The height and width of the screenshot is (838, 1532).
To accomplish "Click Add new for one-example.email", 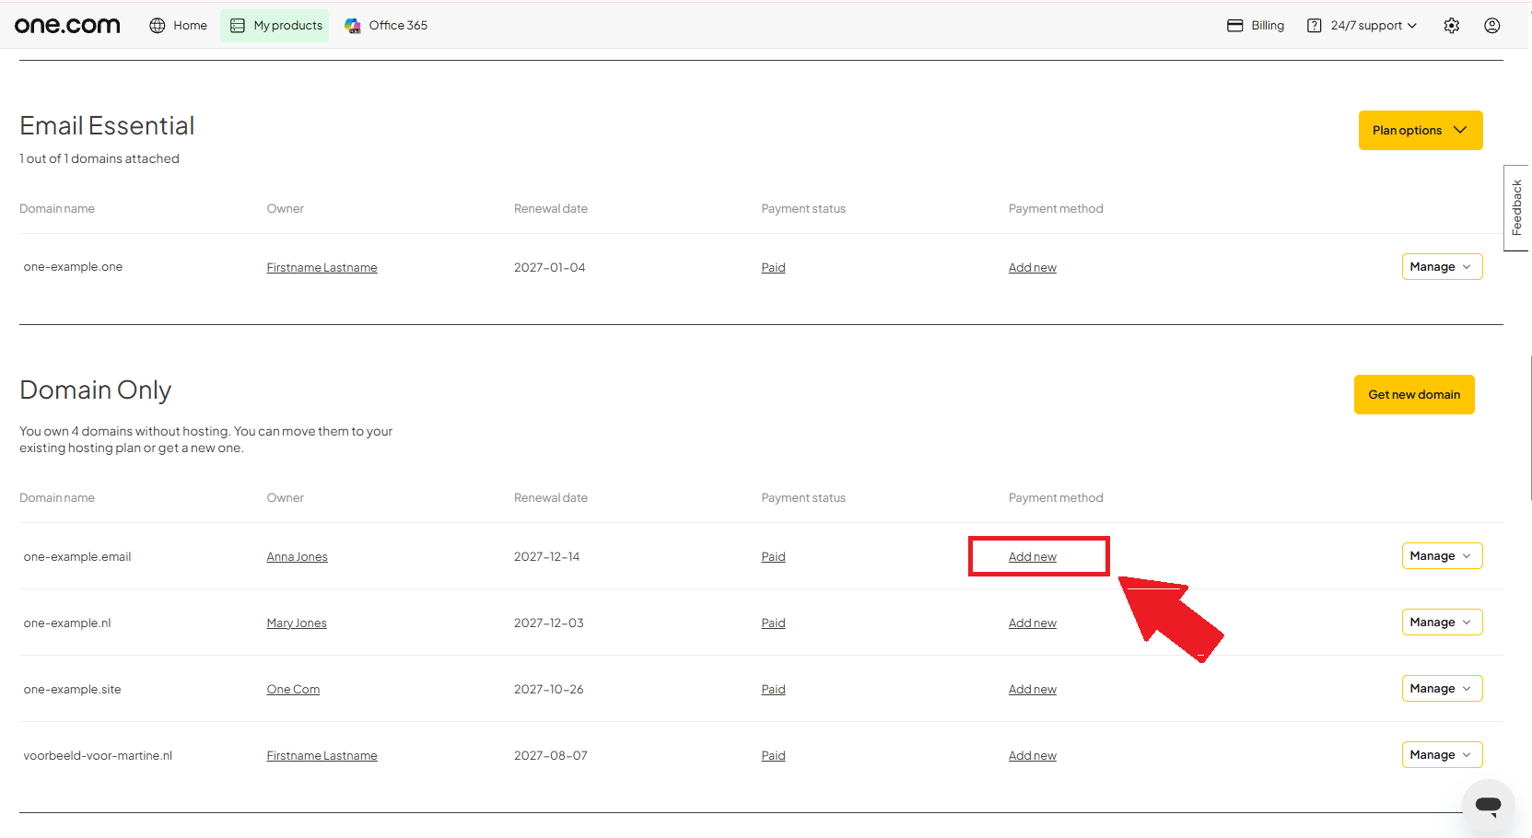I will point(1033,557).
